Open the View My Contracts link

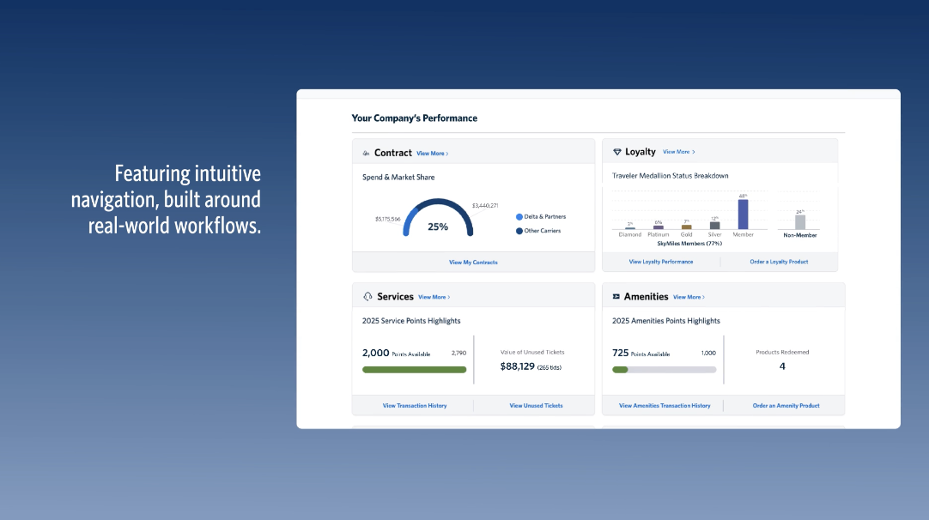[473, 263]
